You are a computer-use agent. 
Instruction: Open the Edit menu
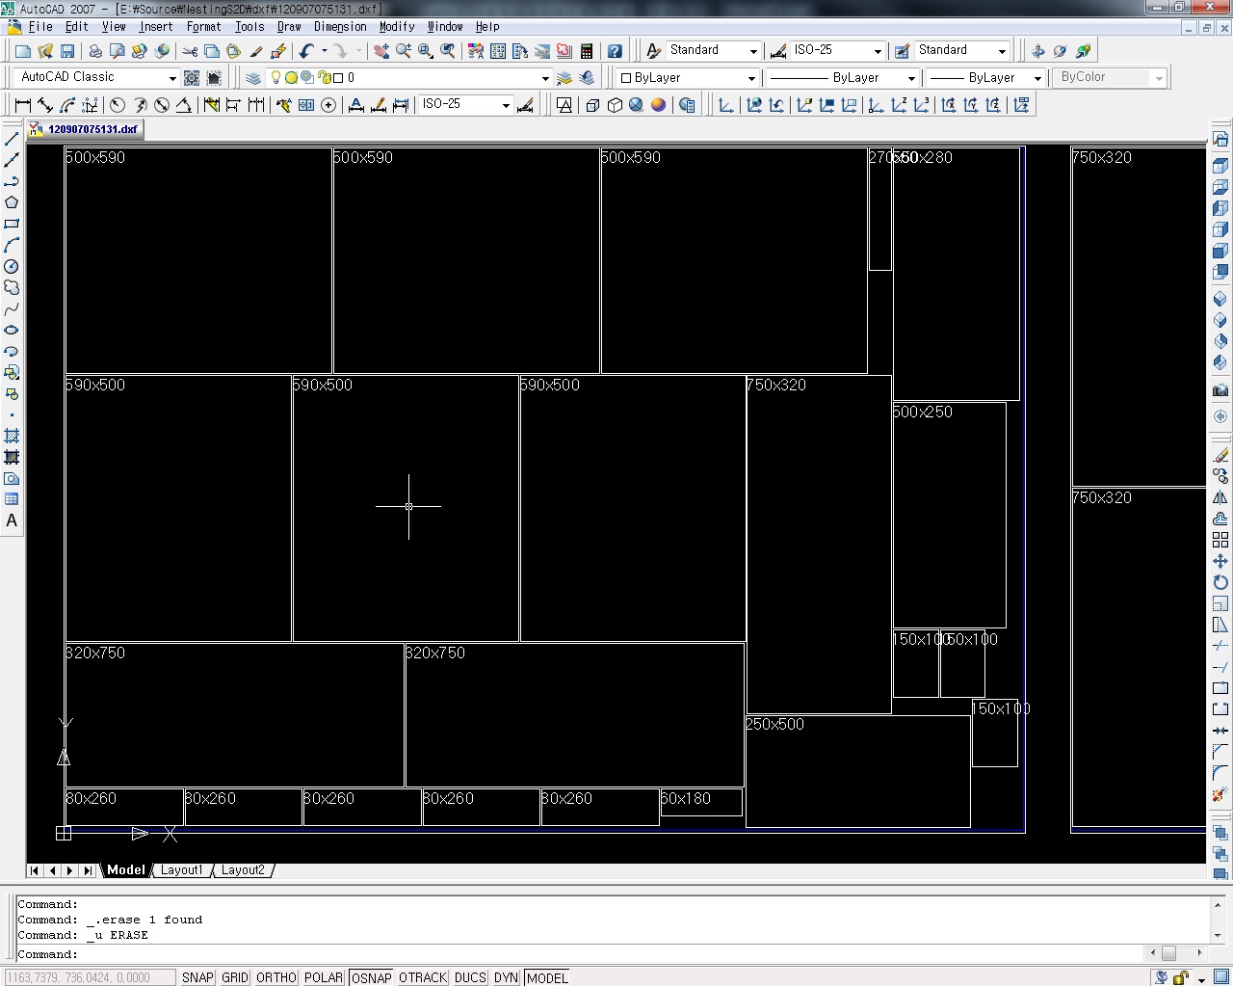pos(76,27)
